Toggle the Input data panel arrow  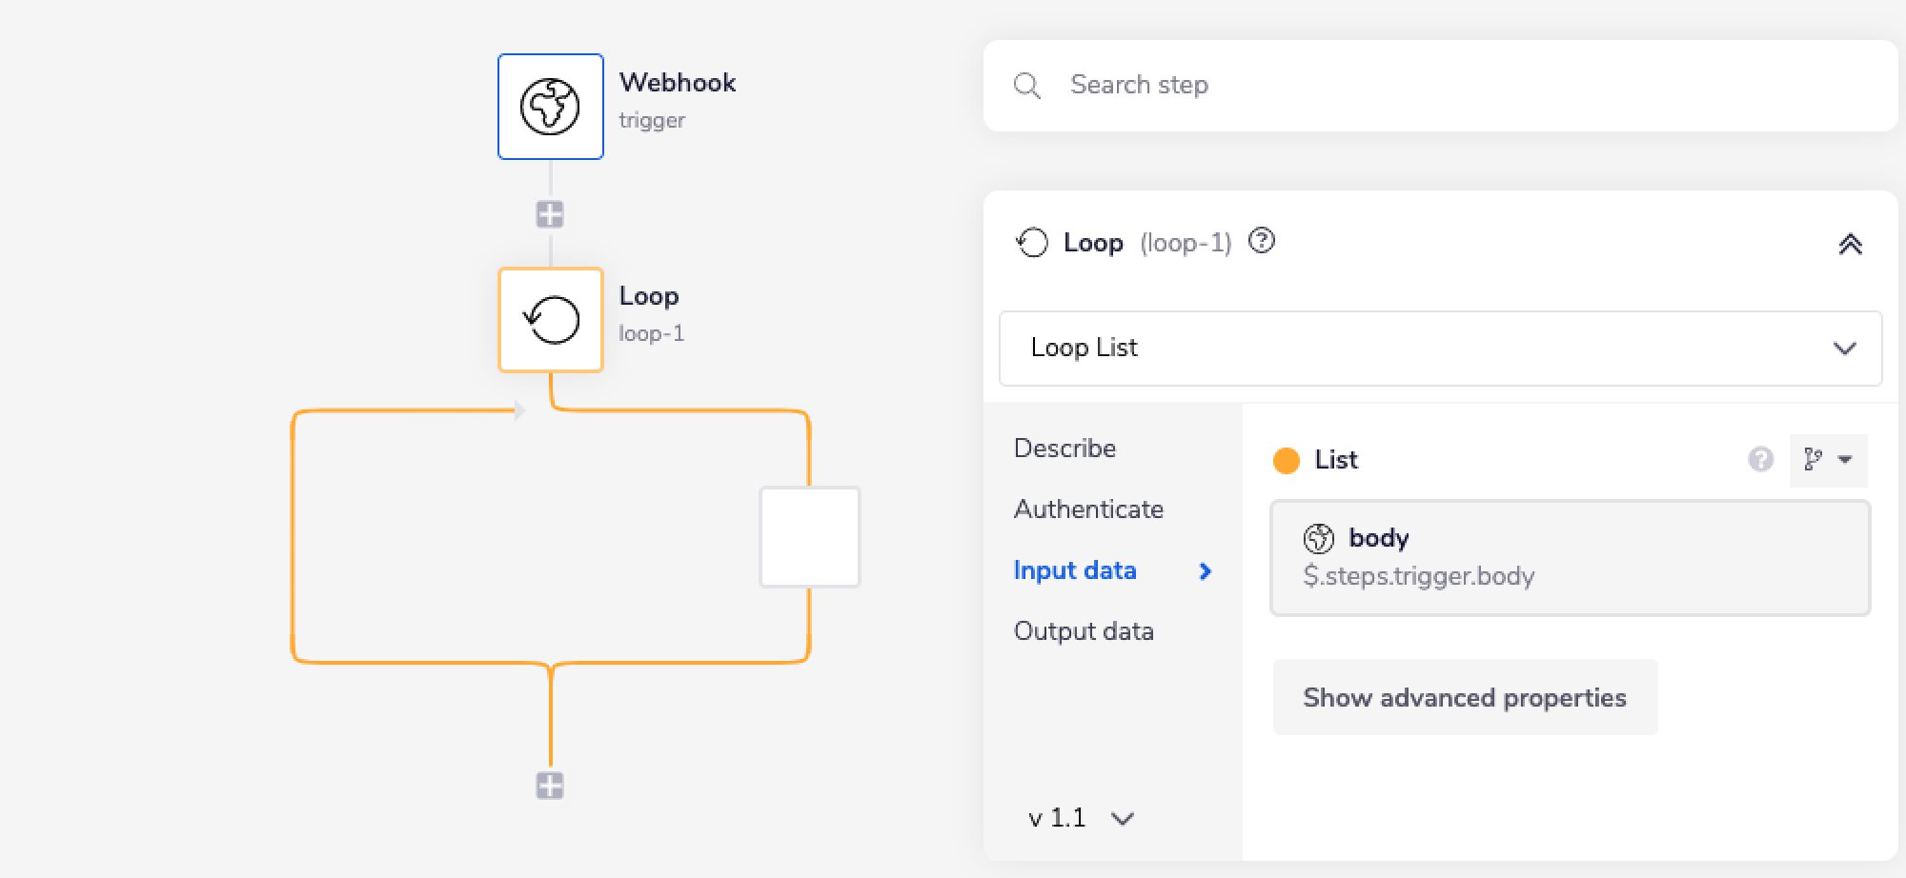tap(1206, 571)
